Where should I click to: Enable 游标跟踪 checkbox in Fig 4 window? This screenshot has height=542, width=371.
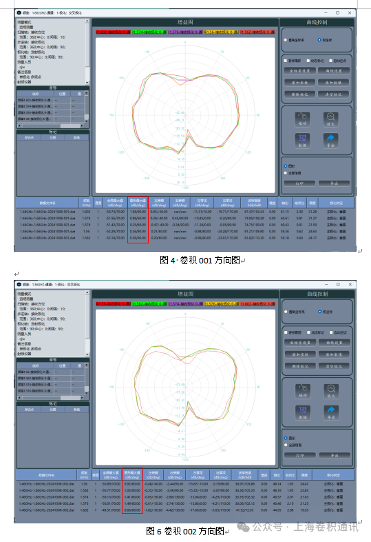pyautogui.click(x=286, y=61)
